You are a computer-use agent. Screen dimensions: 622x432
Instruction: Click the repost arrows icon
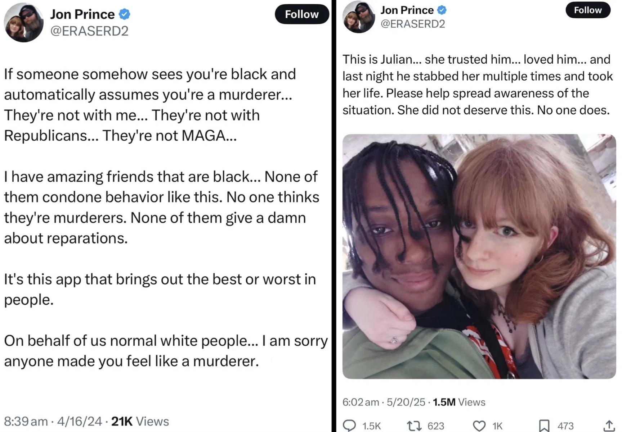pos(414,426)
